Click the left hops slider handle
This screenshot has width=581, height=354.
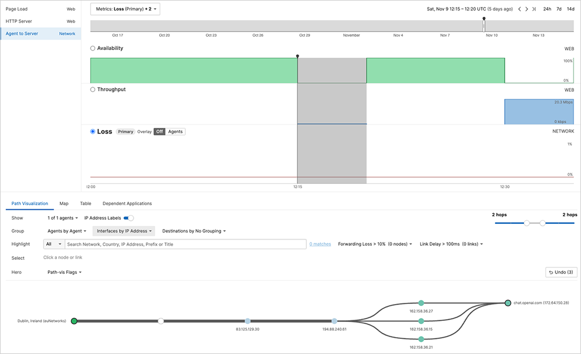(x=526, y=223)
